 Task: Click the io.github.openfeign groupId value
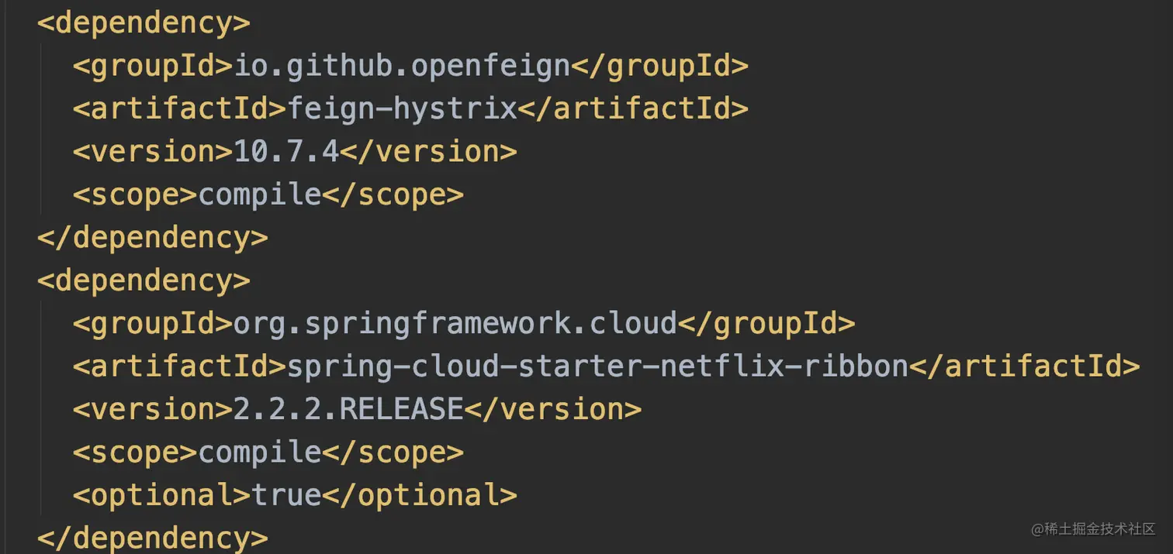(x=403, y=67)
